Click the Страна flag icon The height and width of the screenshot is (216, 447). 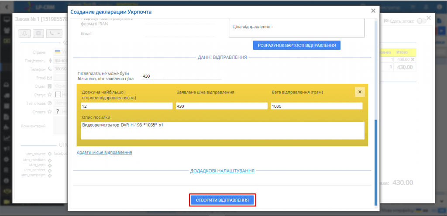coord(58,52)
